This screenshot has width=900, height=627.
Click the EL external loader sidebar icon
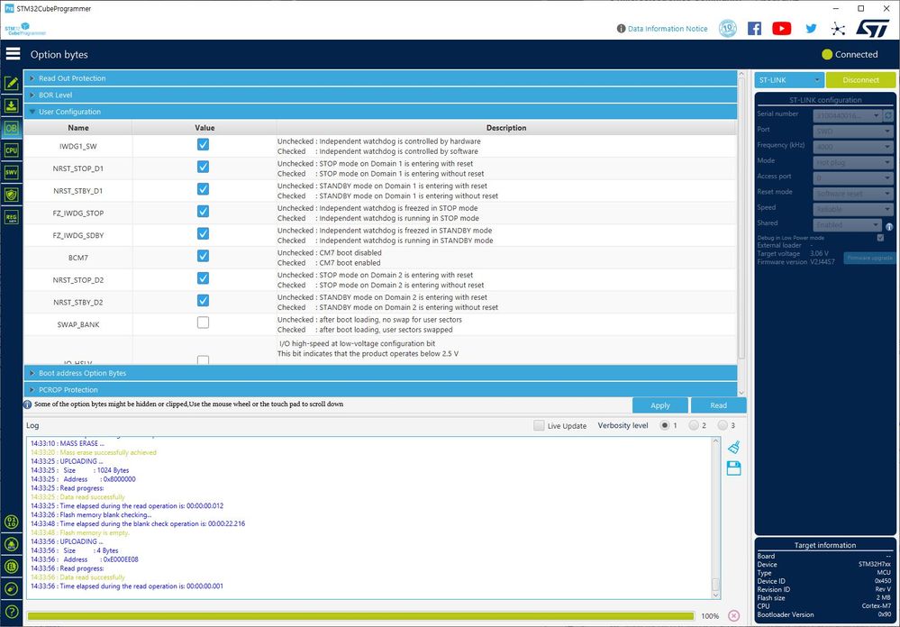pos(12,567)
